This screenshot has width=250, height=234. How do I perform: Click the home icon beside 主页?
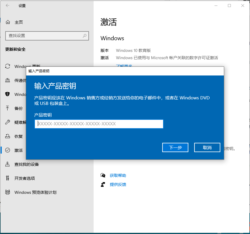(x=8, y=22)
